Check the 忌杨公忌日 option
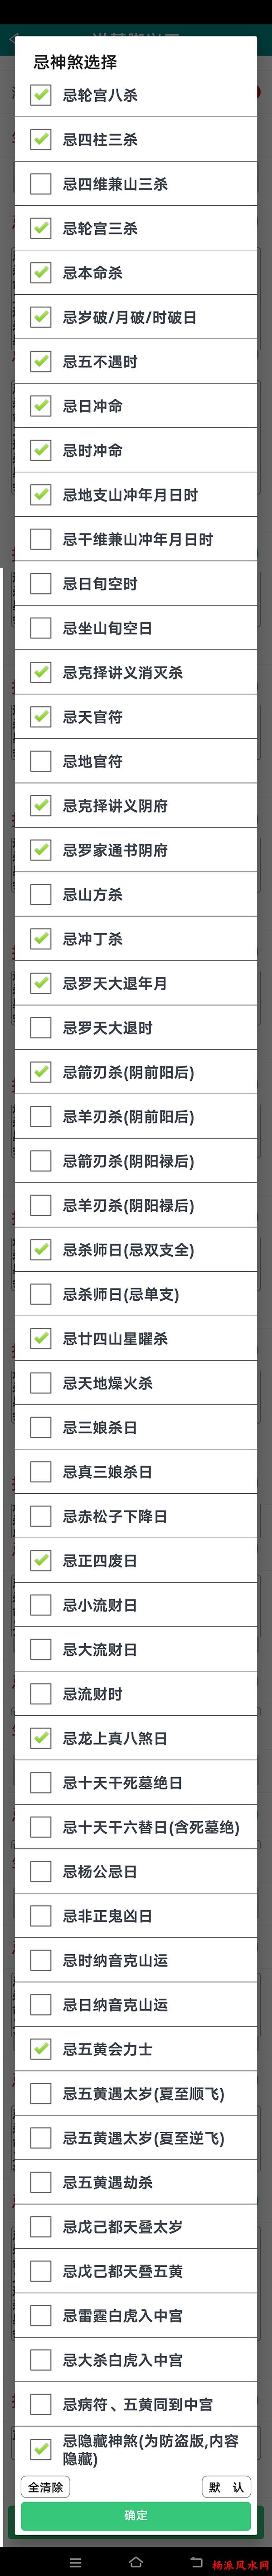This screenshot has height=2576, width=272. click(41, 1870)
